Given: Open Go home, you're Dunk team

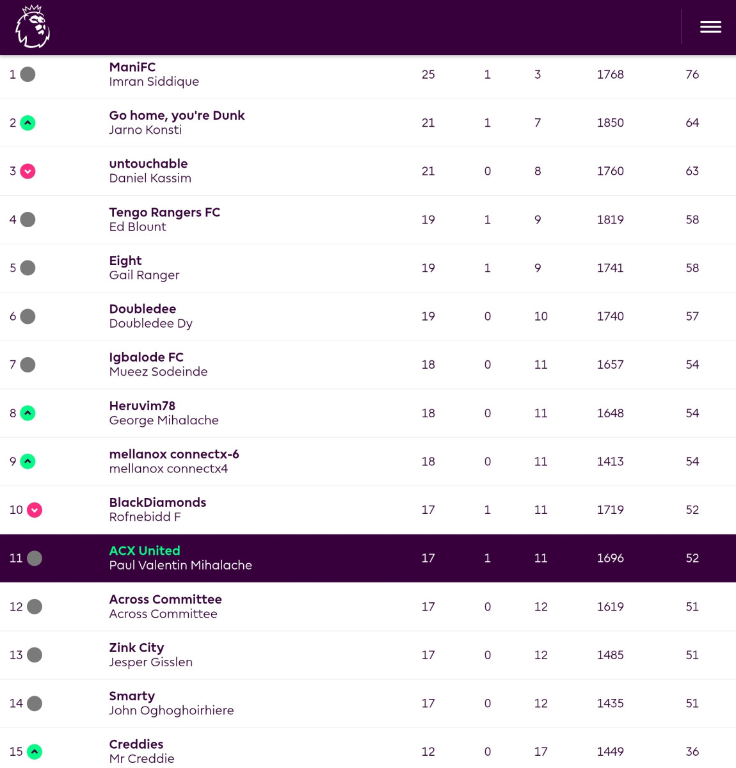Looking at the screenshot, I should [177, 115].
